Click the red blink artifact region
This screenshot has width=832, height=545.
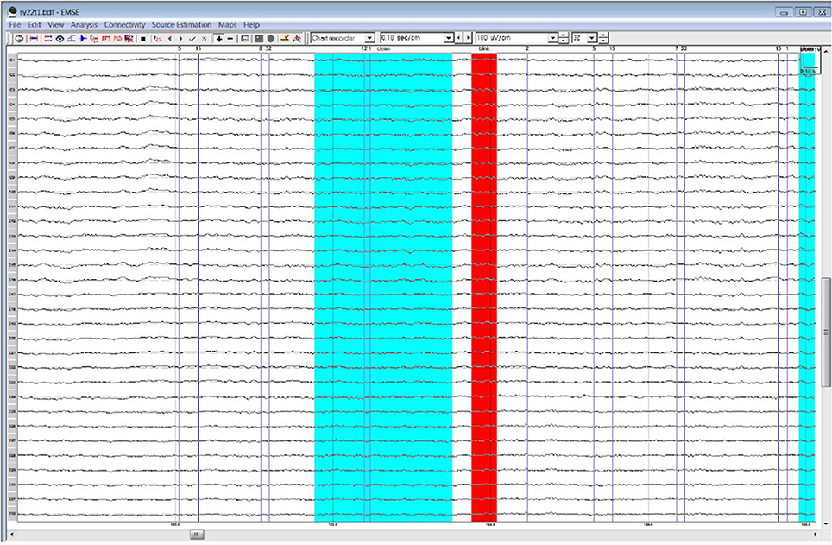484,287
